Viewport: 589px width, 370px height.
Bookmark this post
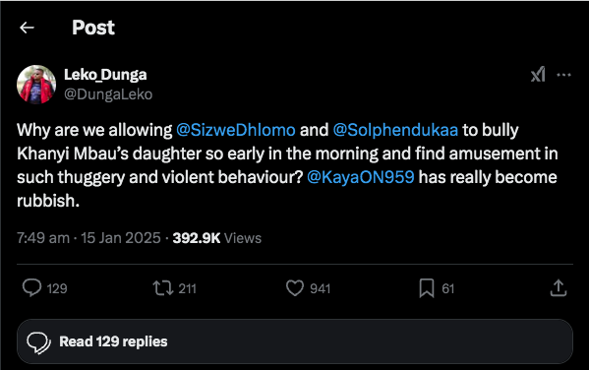[427, 288]
